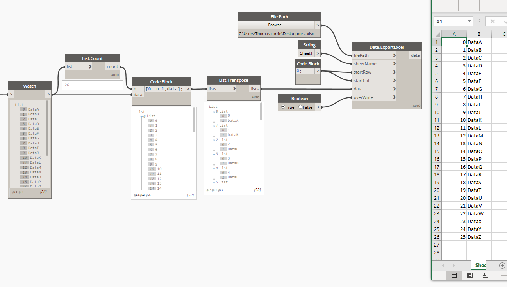Select the True radio button on Boolean node

(x=284, y=107)
